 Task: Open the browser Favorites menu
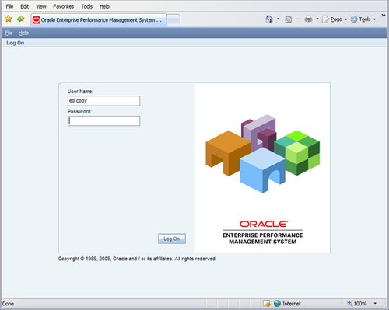click(63, 6)
